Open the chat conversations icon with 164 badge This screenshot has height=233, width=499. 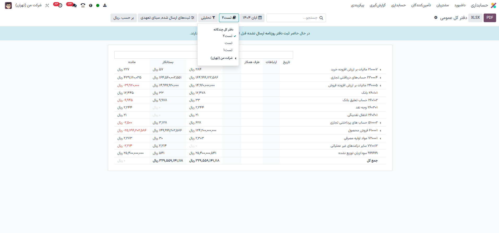point(74,5)
